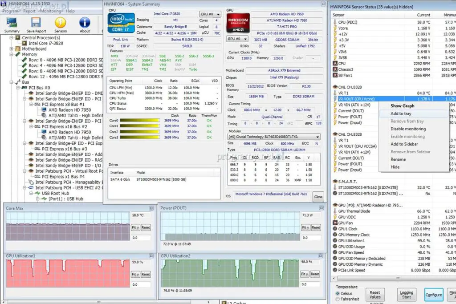This screenshot has width=456, height=304.
Task: Collapse the PCI Bus #0 node
Action: 18,88
